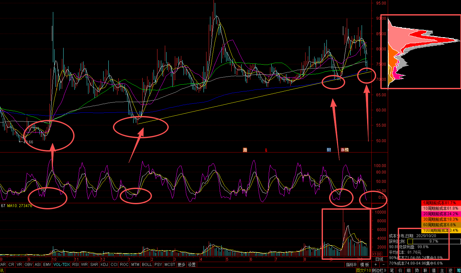Switch sidebar to 笔 tick tab

point(392,270)
